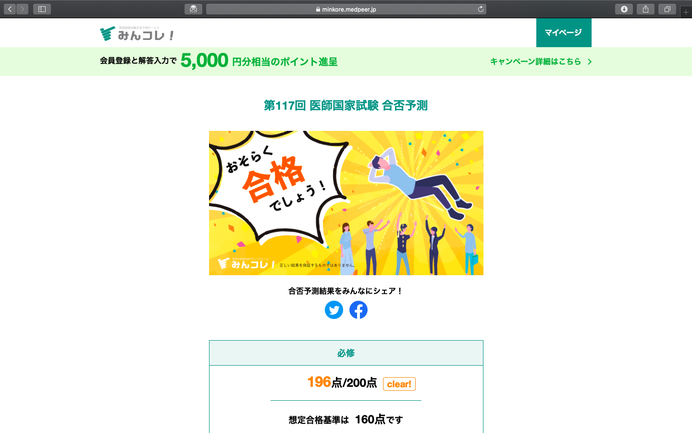Share result via Facebook icon
Viewport: 692px width, 433px height.
coord(358,310)
